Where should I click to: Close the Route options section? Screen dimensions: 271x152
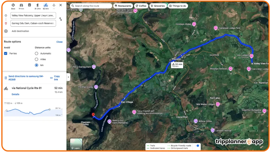point(60,42)
